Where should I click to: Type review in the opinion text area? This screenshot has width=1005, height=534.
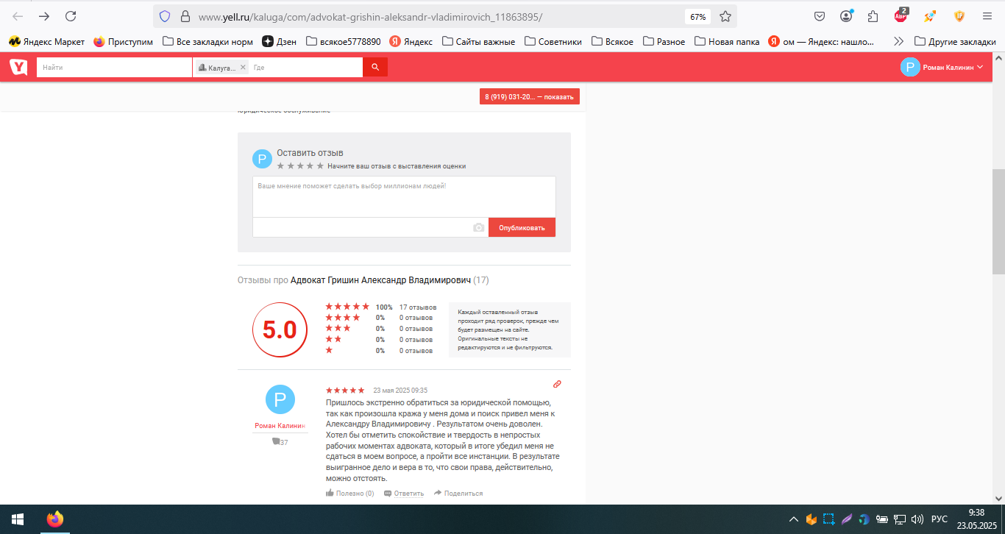[404, 196]
